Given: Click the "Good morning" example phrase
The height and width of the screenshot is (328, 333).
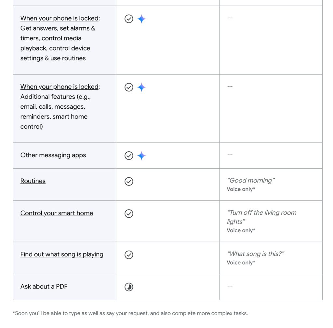Looking at the screenshot, I should (251, 181).
